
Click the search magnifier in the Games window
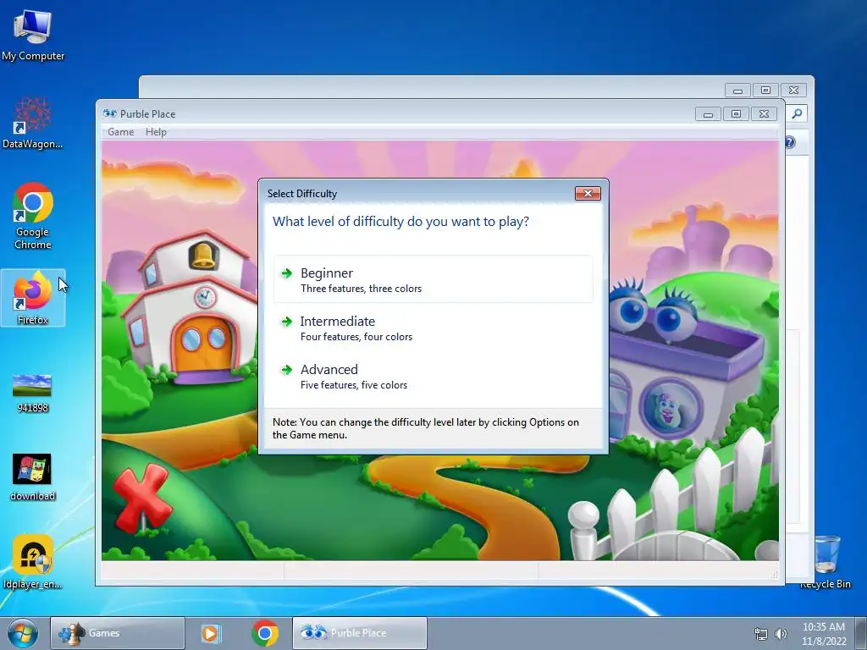(797, 114)
